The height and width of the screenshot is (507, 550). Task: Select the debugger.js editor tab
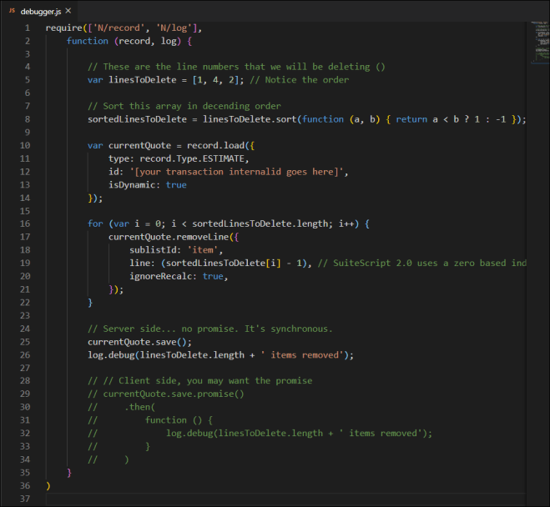(39, 11)
